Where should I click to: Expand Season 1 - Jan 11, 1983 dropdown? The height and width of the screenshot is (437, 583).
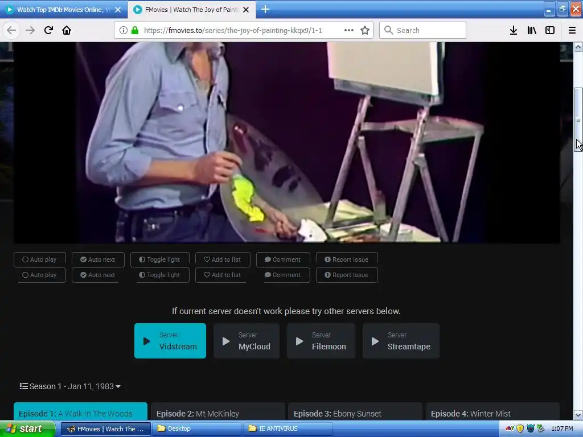pos(70,386)
